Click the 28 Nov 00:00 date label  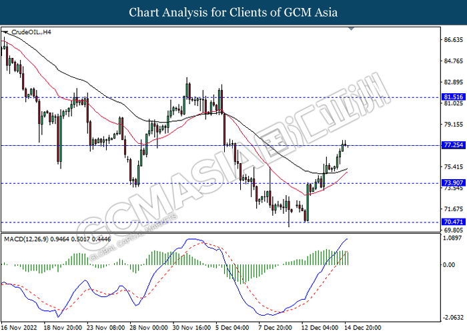pyautogui.click(x=149, y=328)
